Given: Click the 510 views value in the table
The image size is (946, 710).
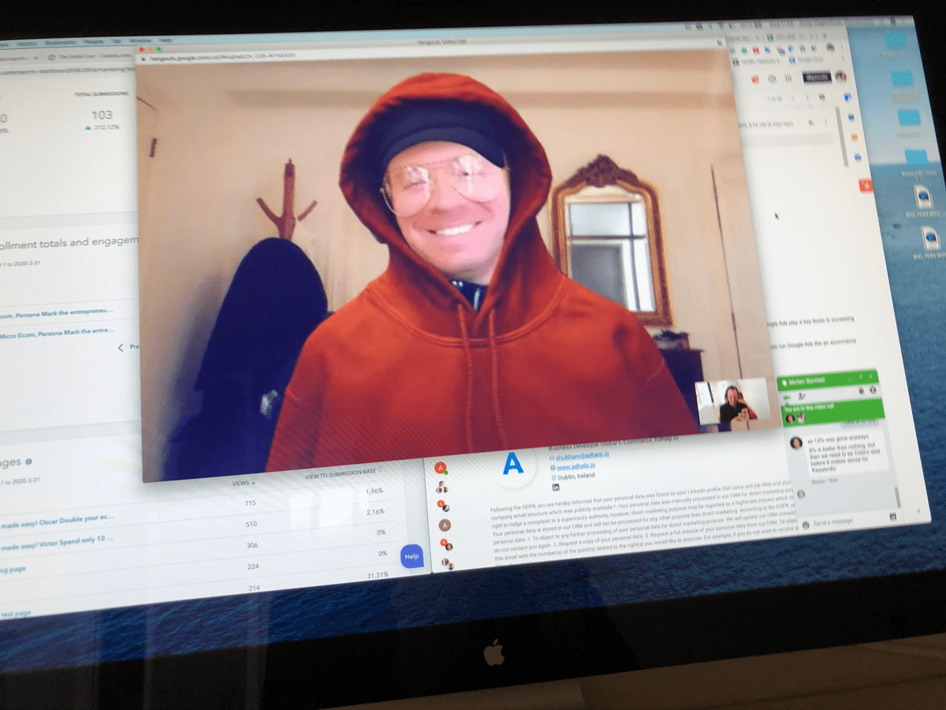Looking at the screenshot, I should (x=252, y=523).
